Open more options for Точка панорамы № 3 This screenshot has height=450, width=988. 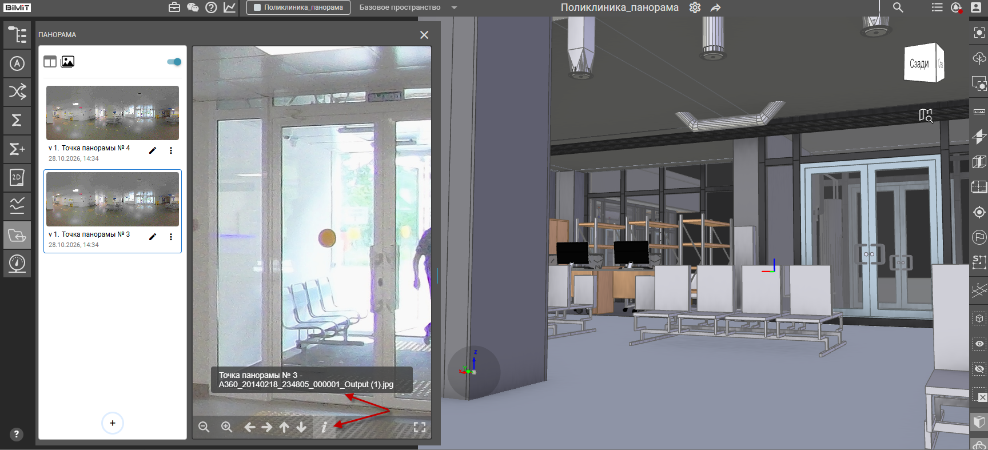coord(171,237)
